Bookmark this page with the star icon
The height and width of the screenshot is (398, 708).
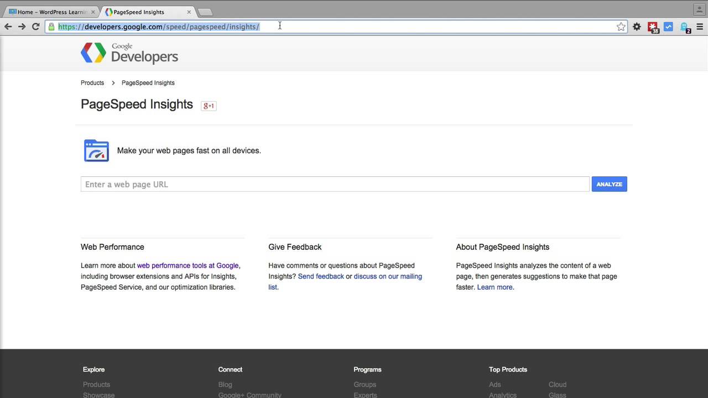621,27
